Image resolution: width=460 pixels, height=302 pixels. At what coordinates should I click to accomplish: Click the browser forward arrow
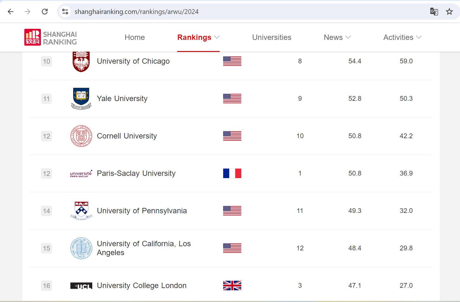pos(28,12)
